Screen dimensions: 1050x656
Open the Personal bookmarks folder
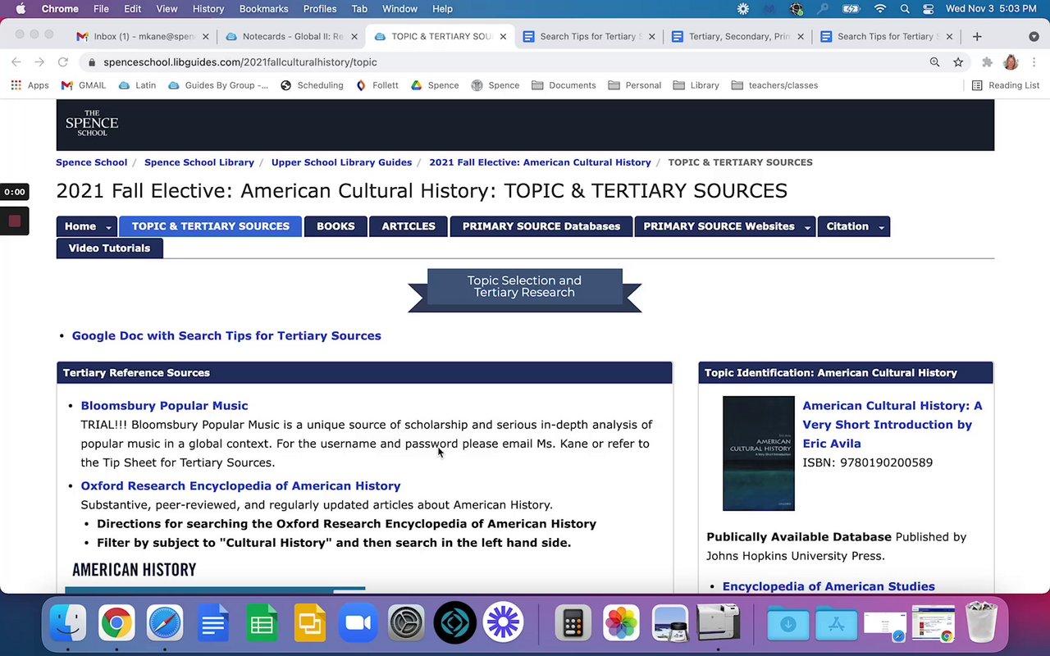pos(634,85)
